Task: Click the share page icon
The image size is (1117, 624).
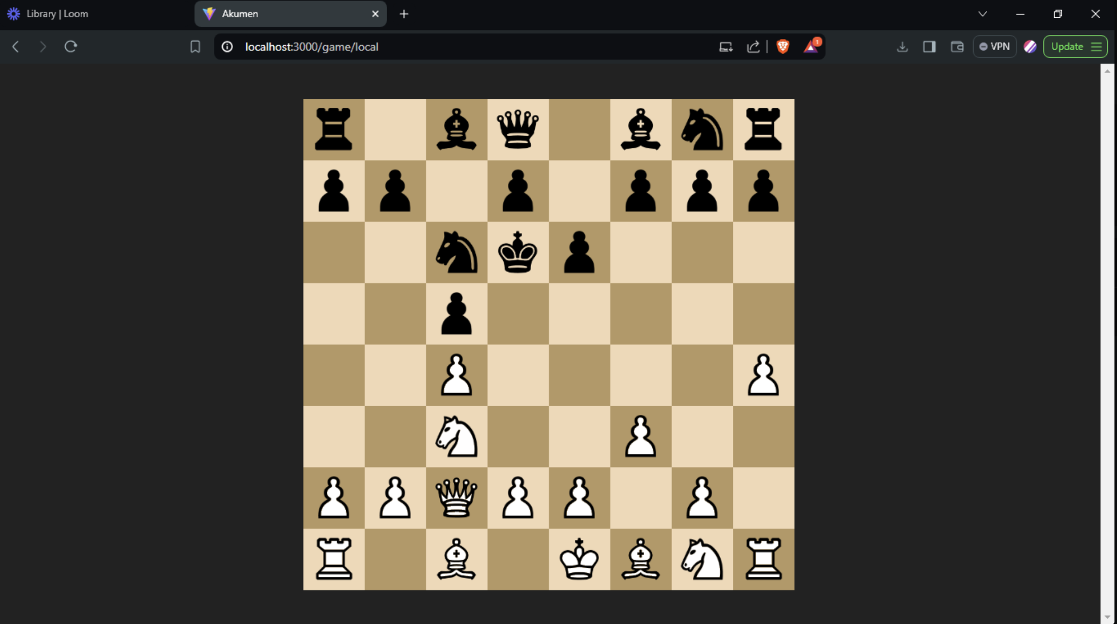Action: 753,47
